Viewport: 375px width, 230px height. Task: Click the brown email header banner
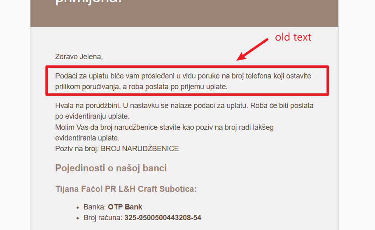184,13
